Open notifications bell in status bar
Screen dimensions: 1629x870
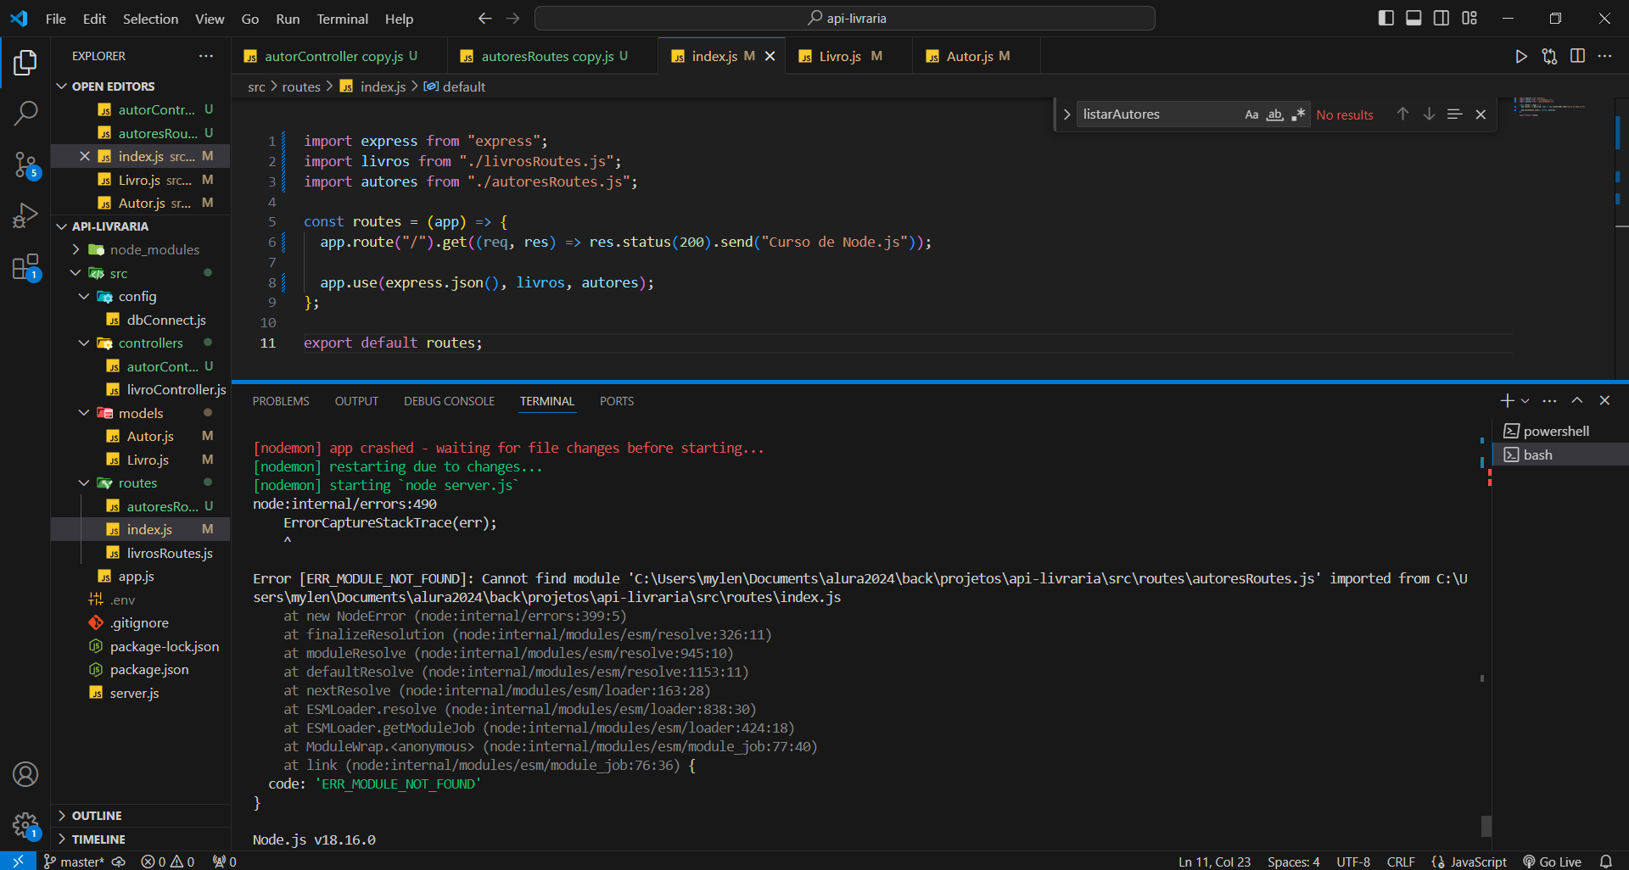pyautogui.click(x=1605, y=861)
